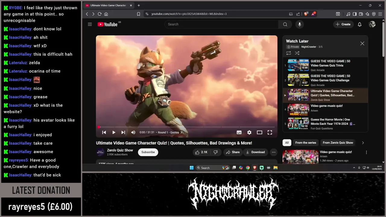Open browser main menu icon

380,14
